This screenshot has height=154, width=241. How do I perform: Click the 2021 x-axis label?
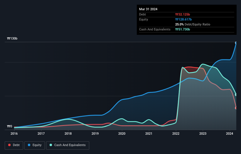[x=149, y=134]
